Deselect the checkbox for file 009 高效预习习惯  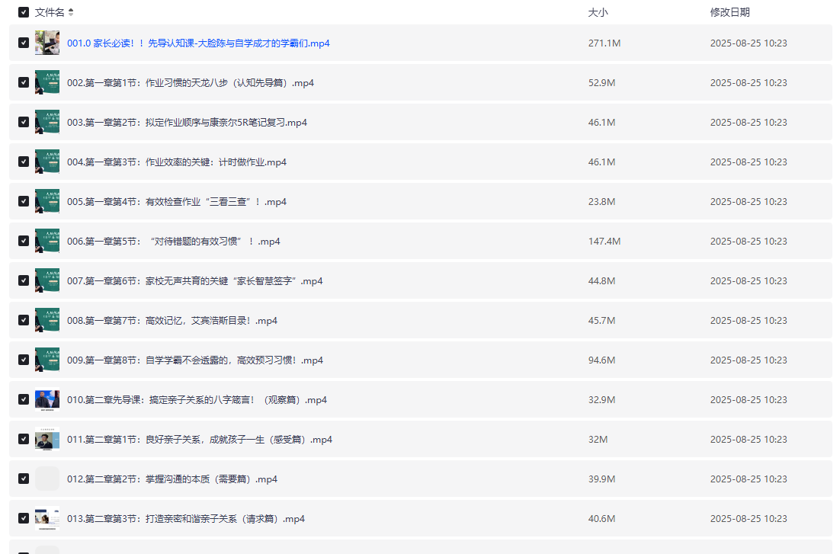click(x=24, y=360)
